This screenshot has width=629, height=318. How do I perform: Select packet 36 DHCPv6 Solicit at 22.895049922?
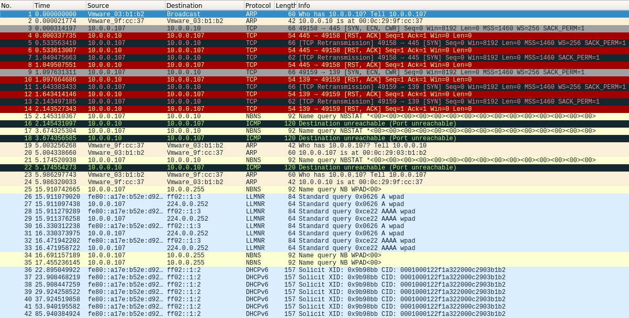[314, 270]
